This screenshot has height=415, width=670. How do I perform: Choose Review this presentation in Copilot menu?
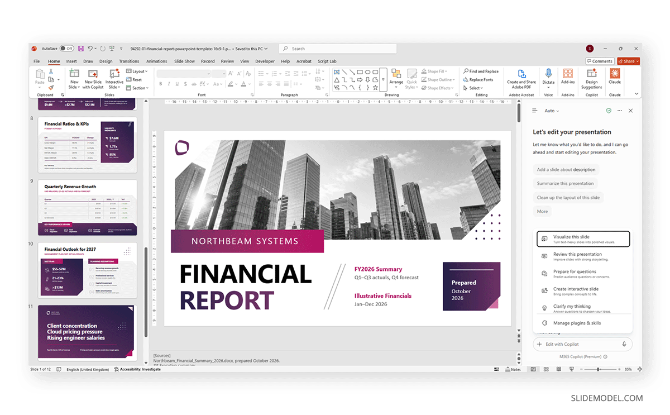583,256
